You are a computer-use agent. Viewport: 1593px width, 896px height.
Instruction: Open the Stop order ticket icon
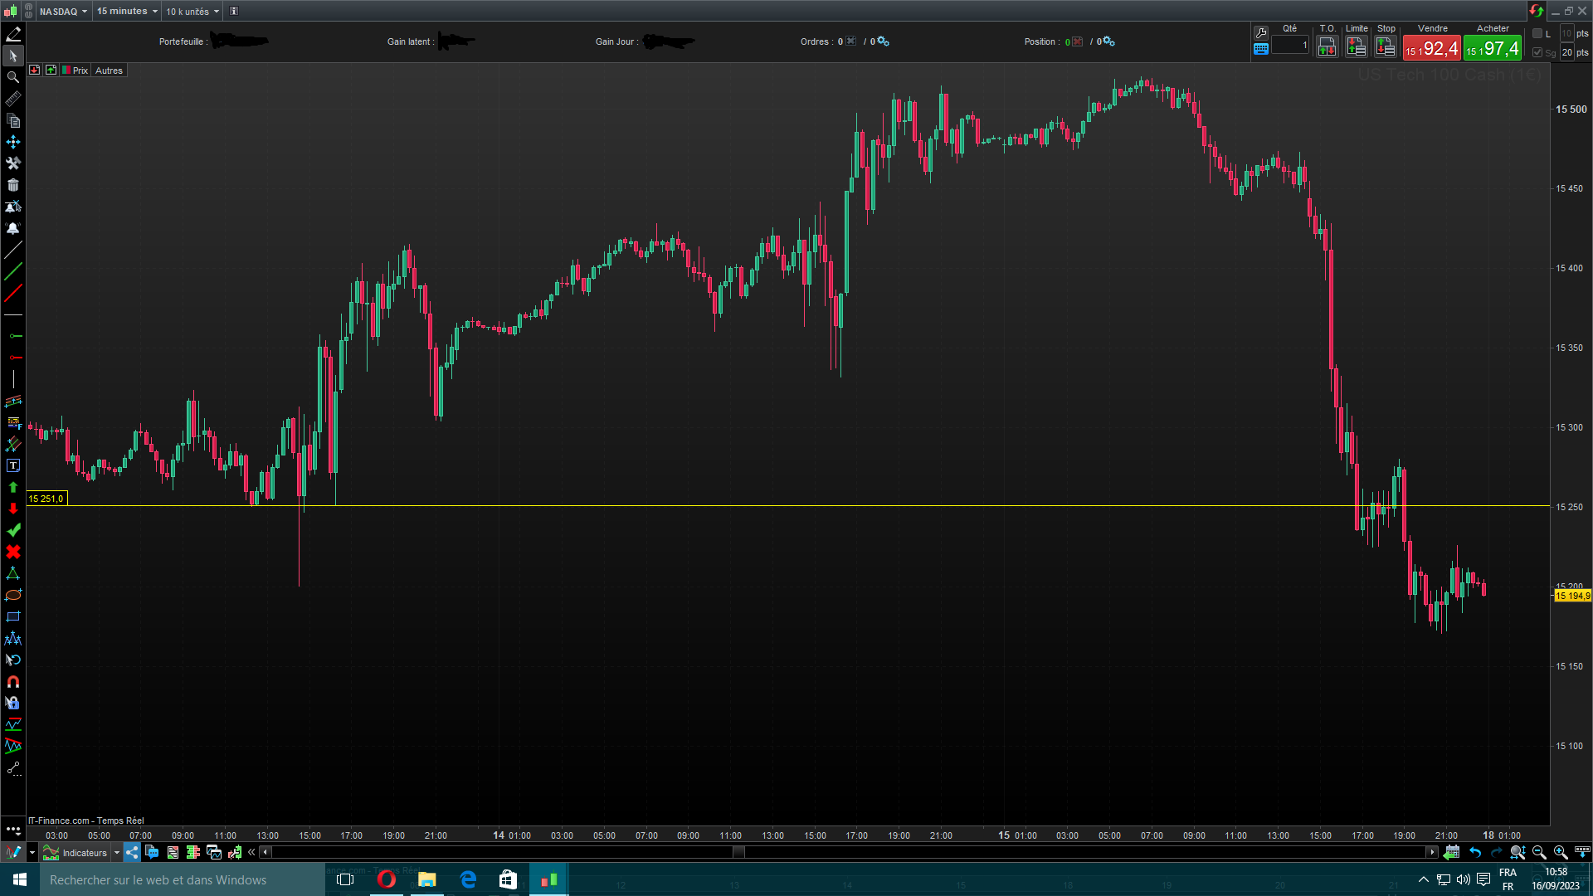tap(1386, 47)
